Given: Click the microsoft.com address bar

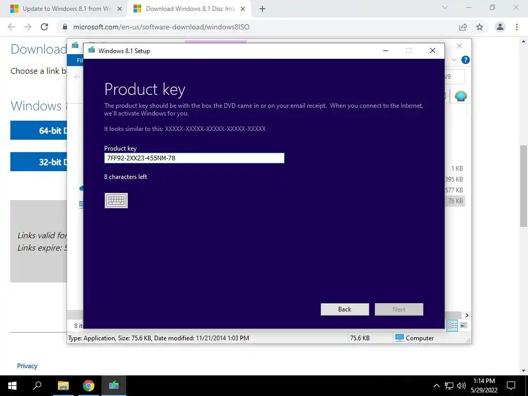Looking at the screenshot, I should (256, 27).
